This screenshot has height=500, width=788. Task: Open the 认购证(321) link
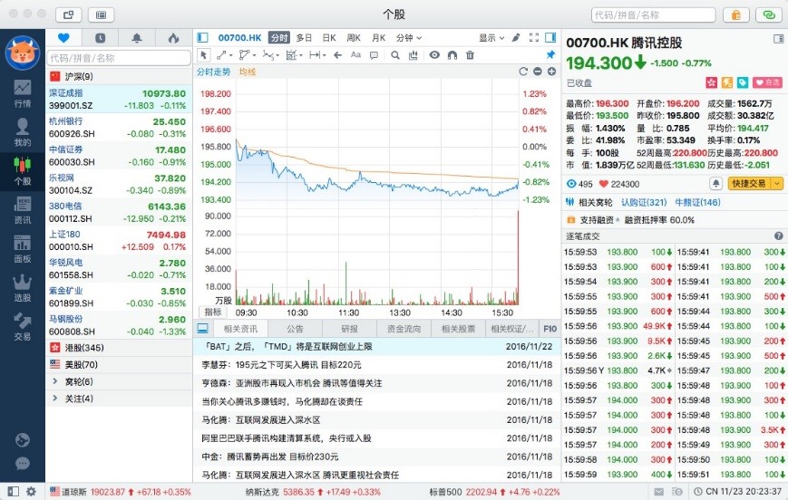pyautogui.click(x=644, y=202)
